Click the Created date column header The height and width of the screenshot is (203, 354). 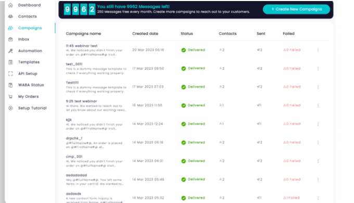pyautogui.click(x=145, y=34)
